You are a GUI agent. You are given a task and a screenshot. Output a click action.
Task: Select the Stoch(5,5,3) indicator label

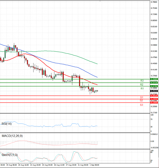pyautogui.click(x=10, y=155)
